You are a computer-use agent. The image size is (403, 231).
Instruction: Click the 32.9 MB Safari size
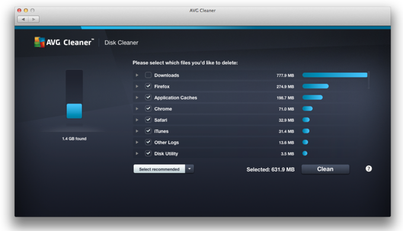286,120
